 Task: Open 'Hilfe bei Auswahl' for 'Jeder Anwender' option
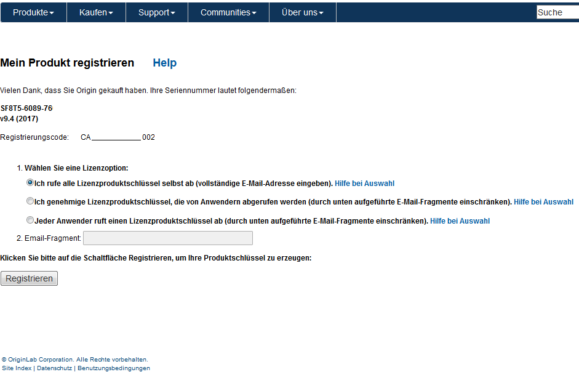click(460, 221)
